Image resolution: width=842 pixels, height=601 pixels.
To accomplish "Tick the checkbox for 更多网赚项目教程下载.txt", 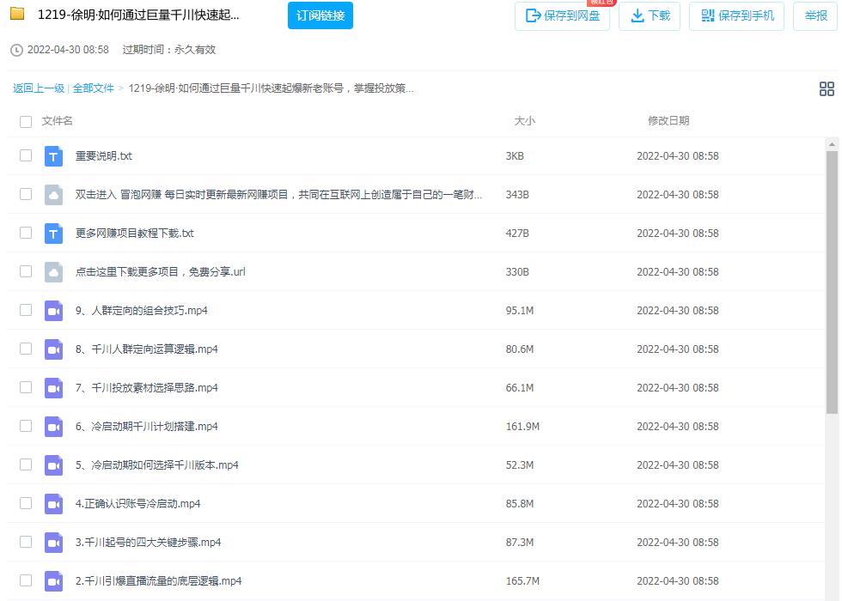I will tap(26, 233).
